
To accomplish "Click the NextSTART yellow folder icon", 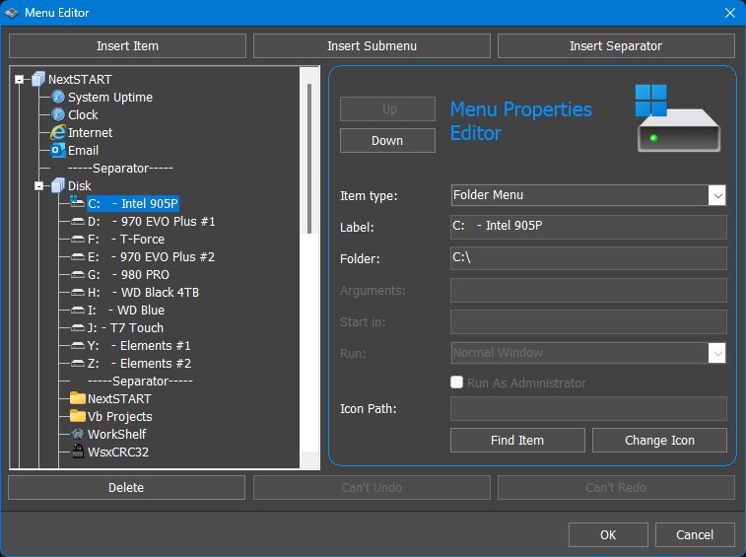I will click(x=78, y=398).
